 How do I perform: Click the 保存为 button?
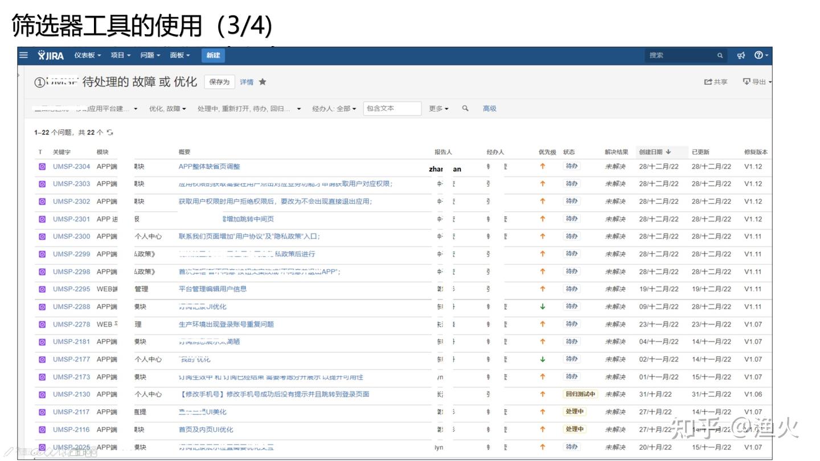219,82
